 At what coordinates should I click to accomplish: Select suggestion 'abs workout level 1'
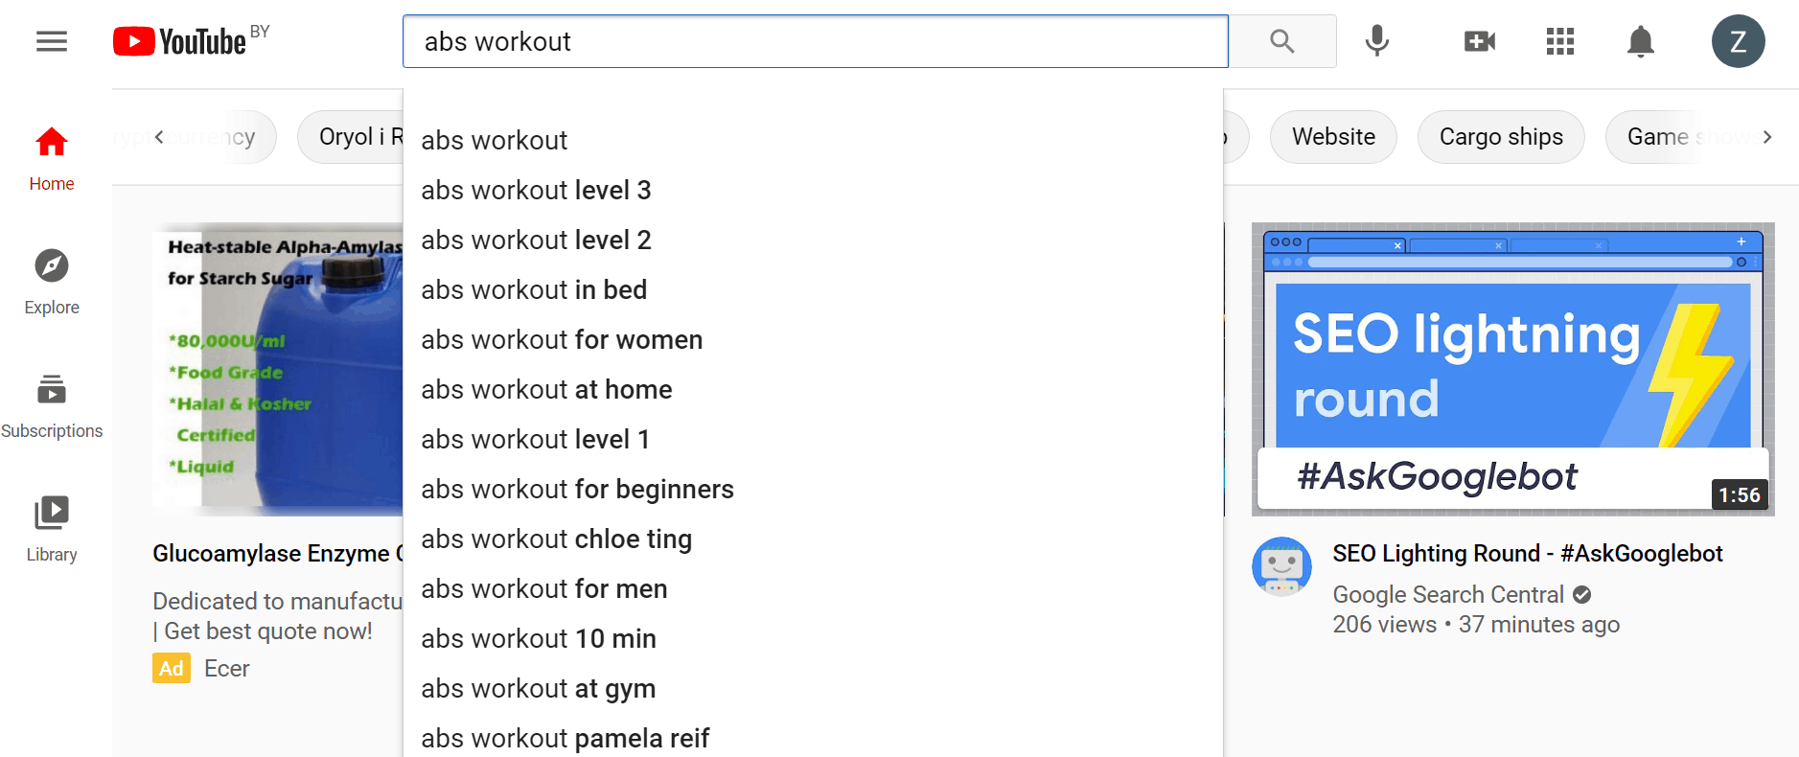(813, 439)
